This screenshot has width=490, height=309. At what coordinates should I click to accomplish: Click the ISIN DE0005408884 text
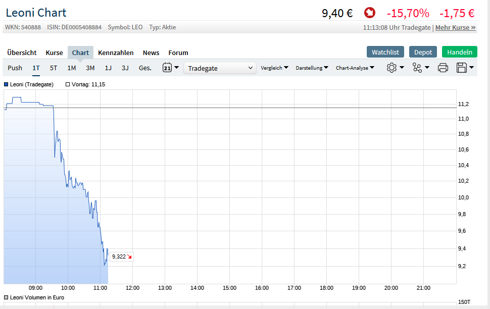click(74, 27)
